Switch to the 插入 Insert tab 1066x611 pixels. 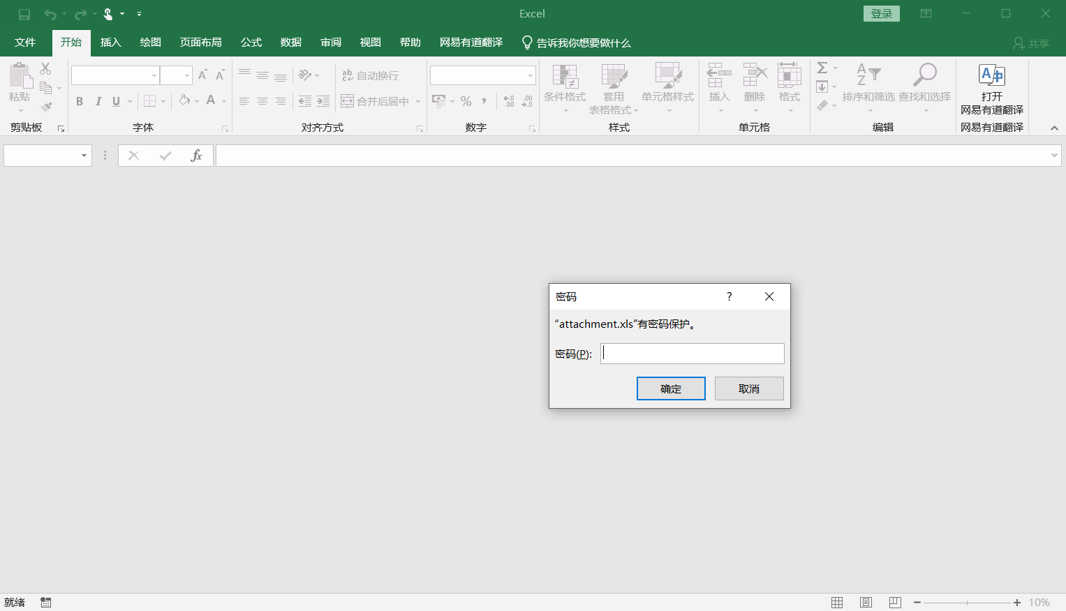coord(111,43)
